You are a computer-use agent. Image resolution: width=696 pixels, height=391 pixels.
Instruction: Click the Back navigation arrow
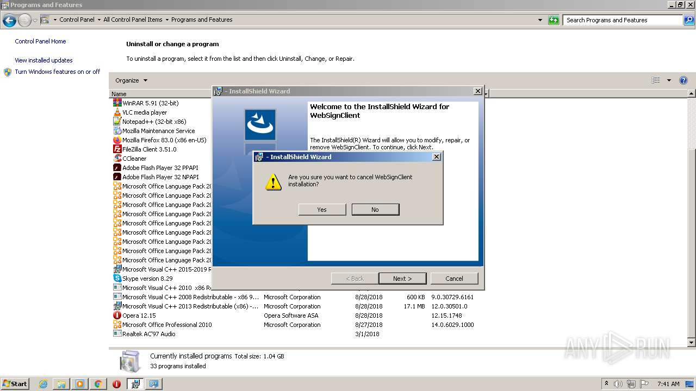(x=9, y=21)
